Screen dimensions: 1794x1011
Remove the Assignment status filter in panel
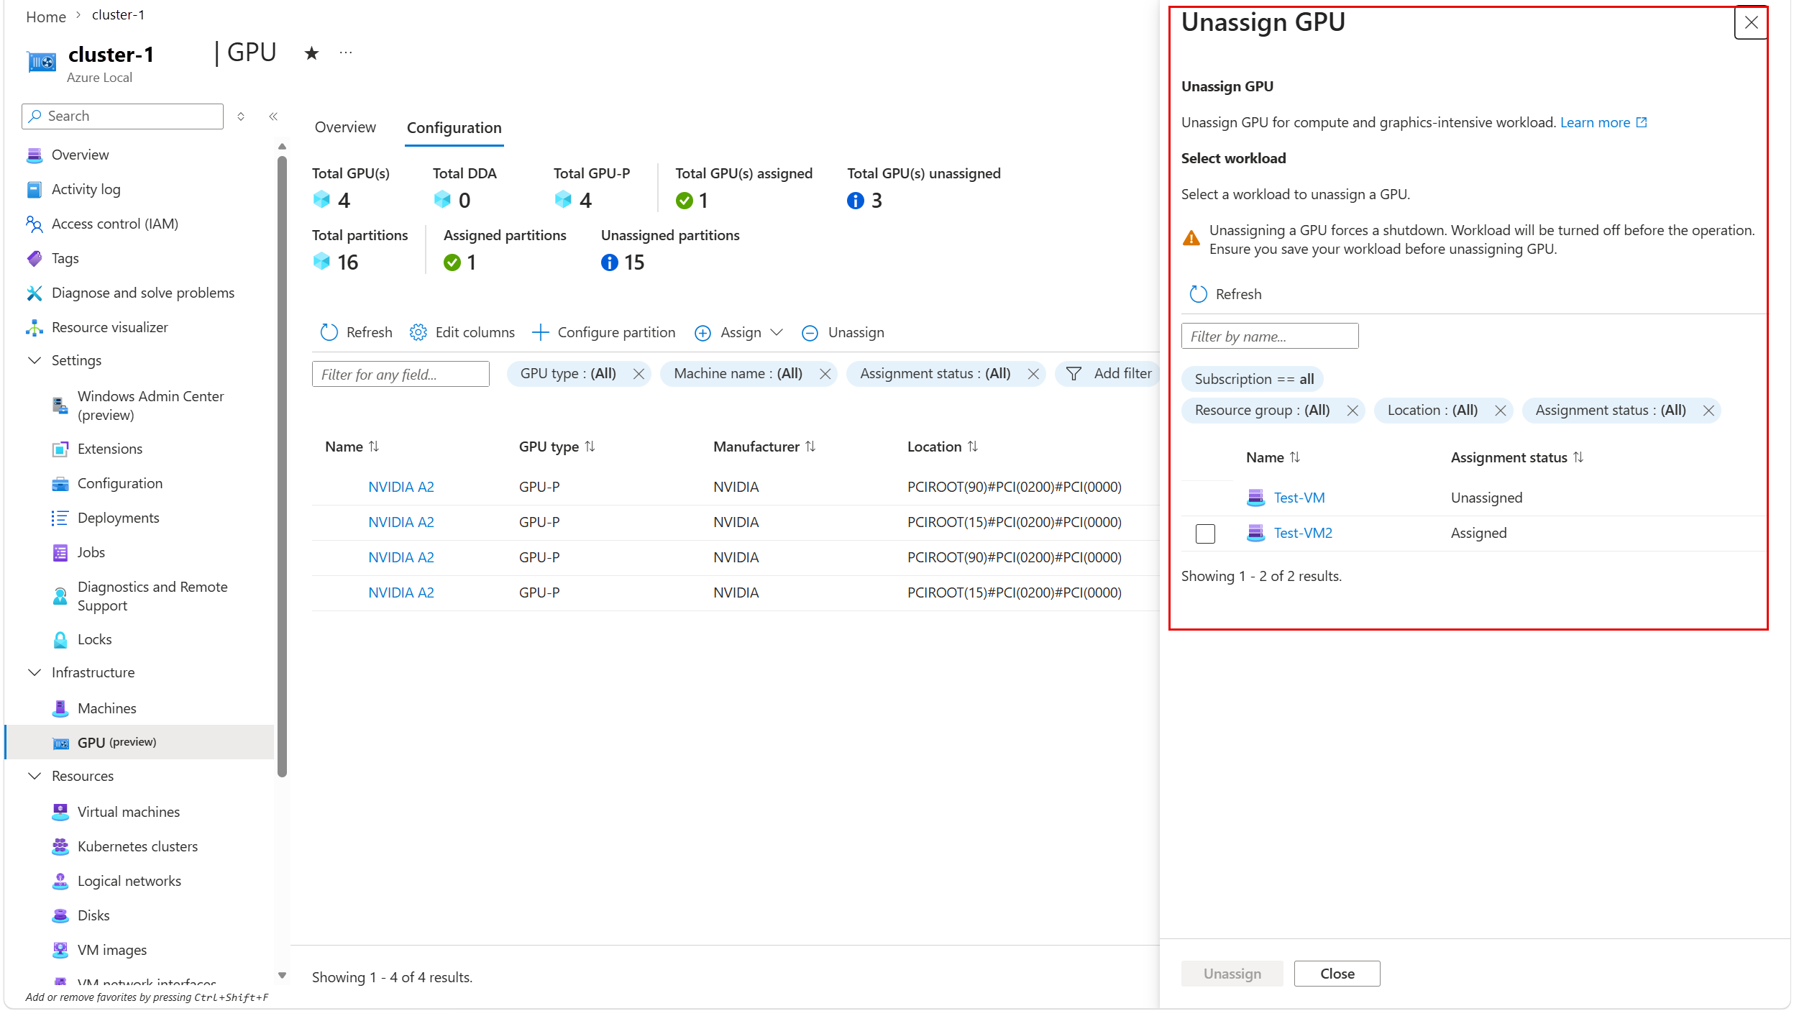pos(1708,411)
